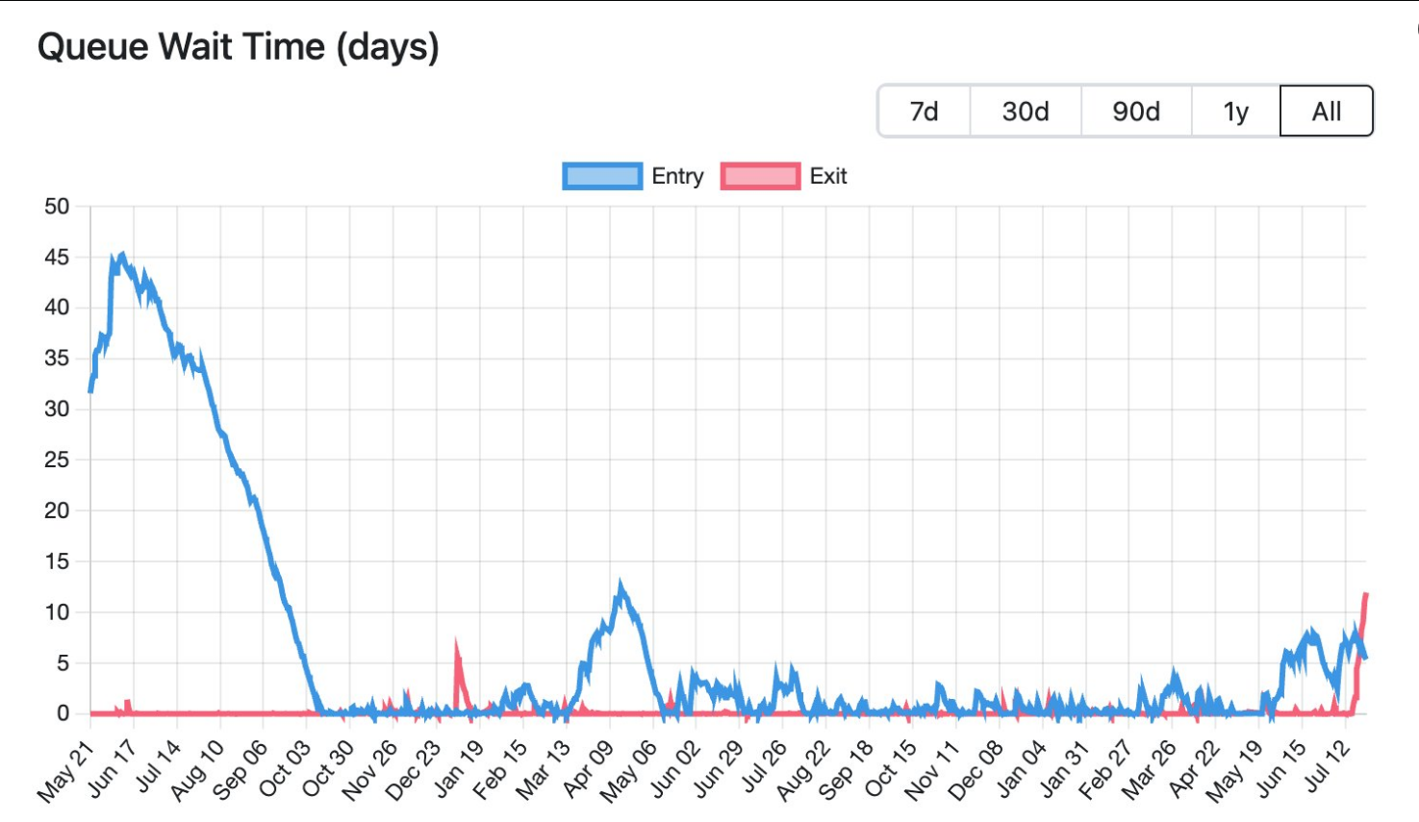The width and height of the screenshot is (1419, 822).
Task: Click the Queue Wait Time (days) title
Action: click(238, 47)
